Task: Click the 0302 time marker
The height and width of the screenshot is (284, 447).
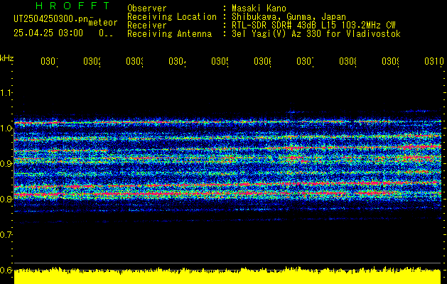Action: click(x=92, y=62)
